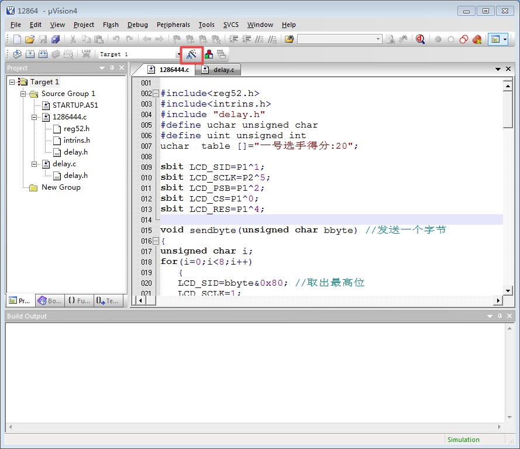Viewport: 520px width, 449px height.
Task: Build target files icon
Action: [30, 54]
